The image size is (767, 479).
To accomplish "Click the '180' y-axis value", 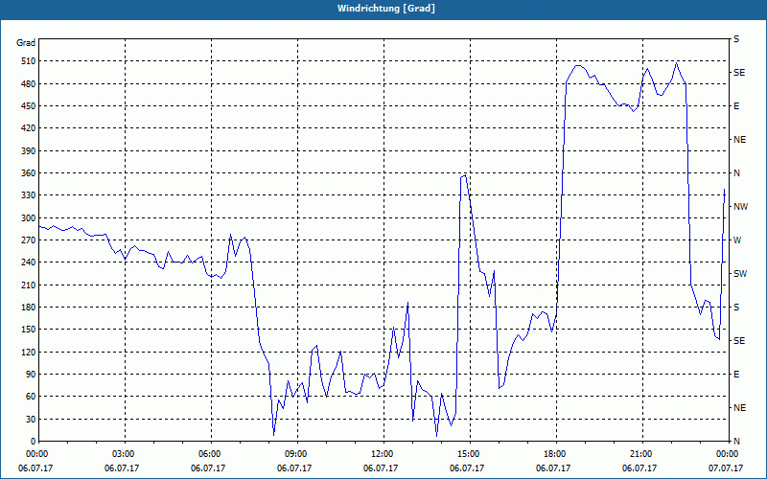I will pos(29,308).
